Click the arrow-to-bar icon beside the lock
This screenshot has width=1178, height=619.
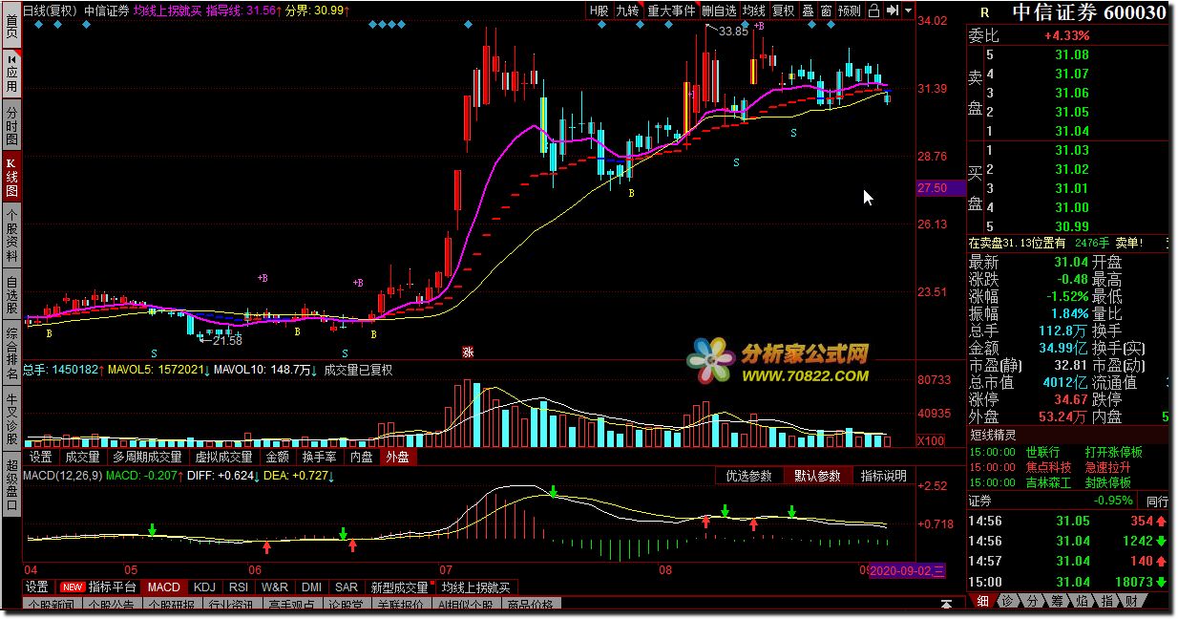[891, 11]
